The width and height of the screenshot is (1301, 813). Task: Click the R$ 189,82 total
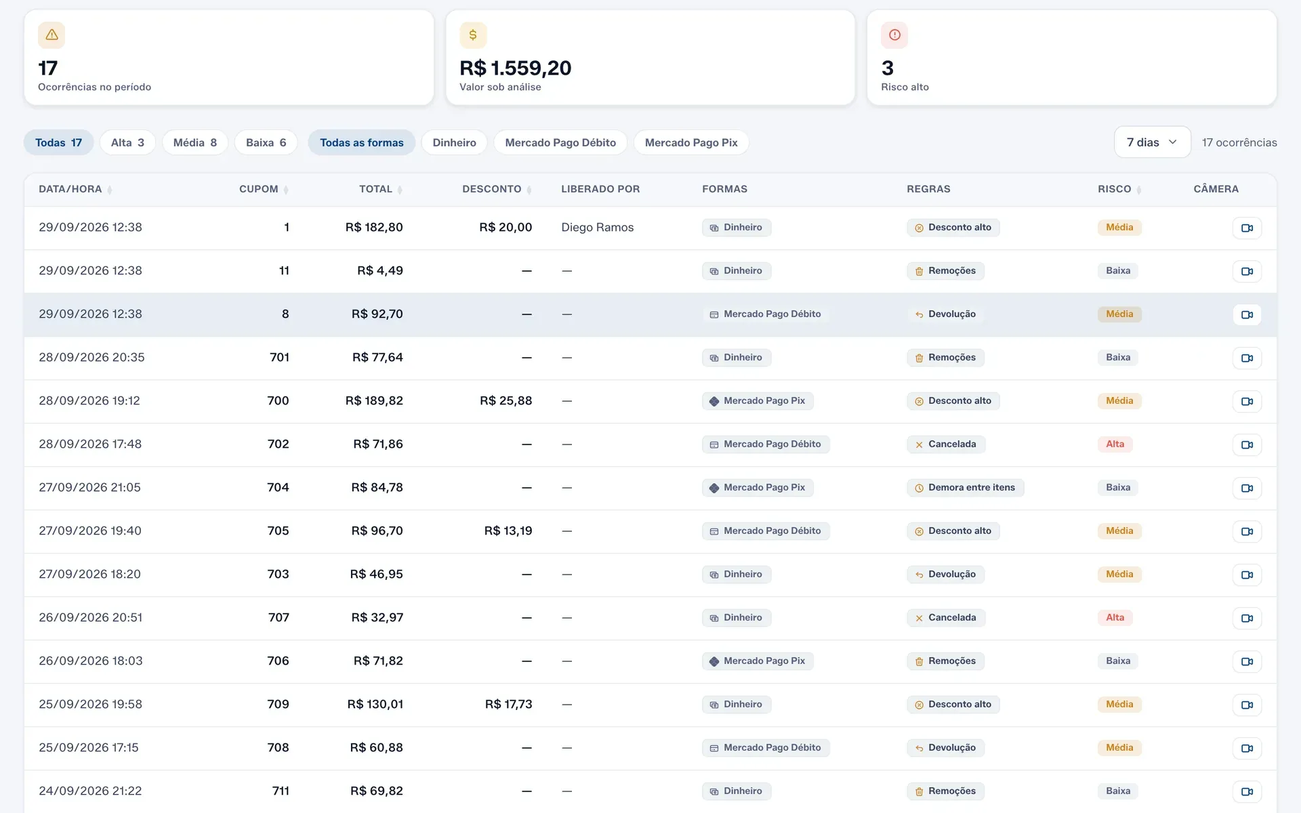(374, 401)
